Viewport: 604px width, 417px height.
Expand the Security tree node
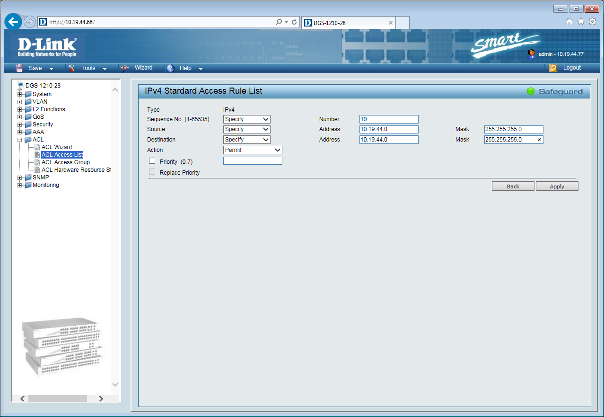coord(20,124)
